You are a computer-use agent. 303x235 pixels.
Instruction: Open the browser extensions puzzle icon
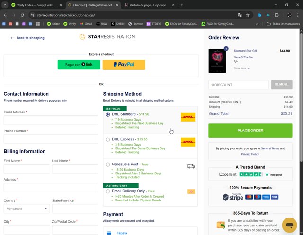pos(276,15)
